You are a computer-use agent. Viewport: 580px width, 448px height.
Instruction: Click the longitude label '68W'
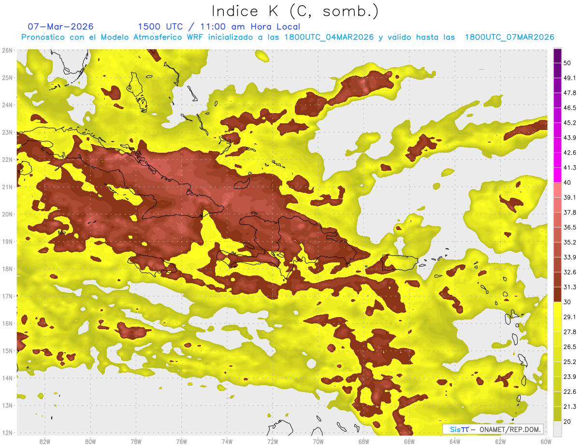coord(363,442)
